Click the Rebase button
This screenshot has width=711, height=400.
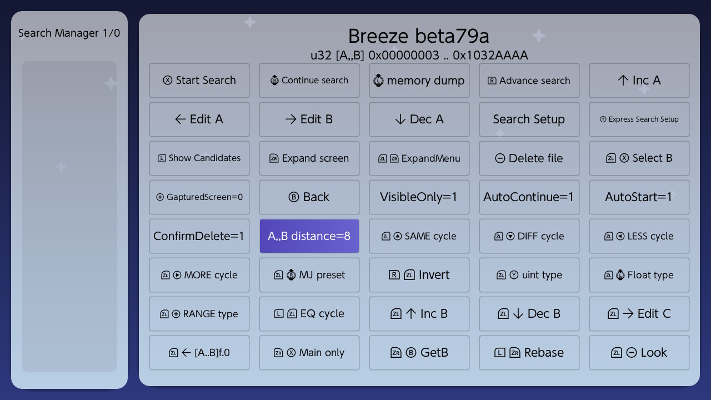click(x=529, y=353)
